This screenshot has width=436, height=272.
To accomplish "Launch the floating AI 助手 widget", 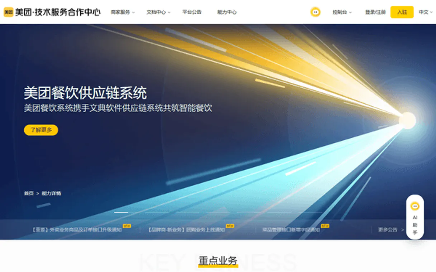I will [x=415, y=217].
